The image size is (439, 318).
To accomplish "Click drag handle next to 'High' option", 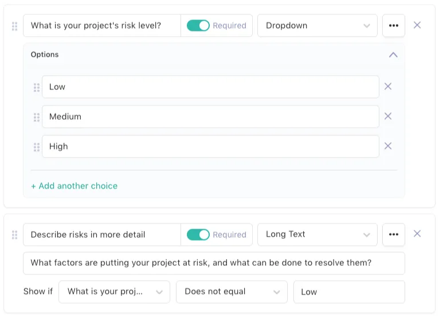I will click(37, 147).
